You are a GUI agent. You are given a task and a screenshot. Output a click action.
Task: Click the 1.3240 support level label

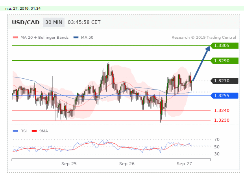coord(222,110)
